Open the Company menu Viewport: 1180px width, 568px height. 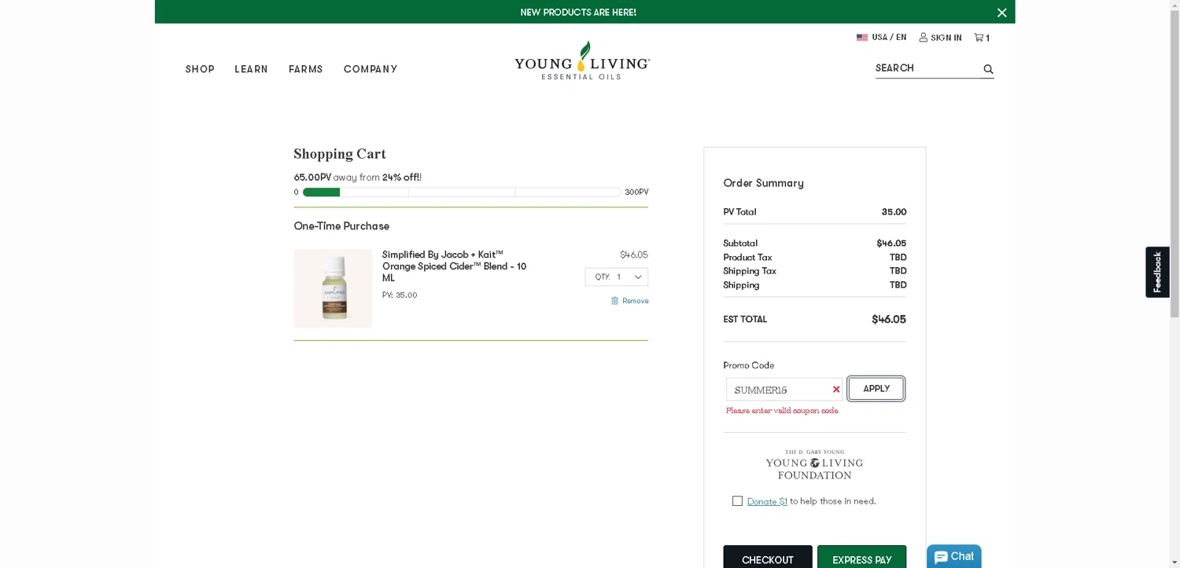tap(371, 69)
